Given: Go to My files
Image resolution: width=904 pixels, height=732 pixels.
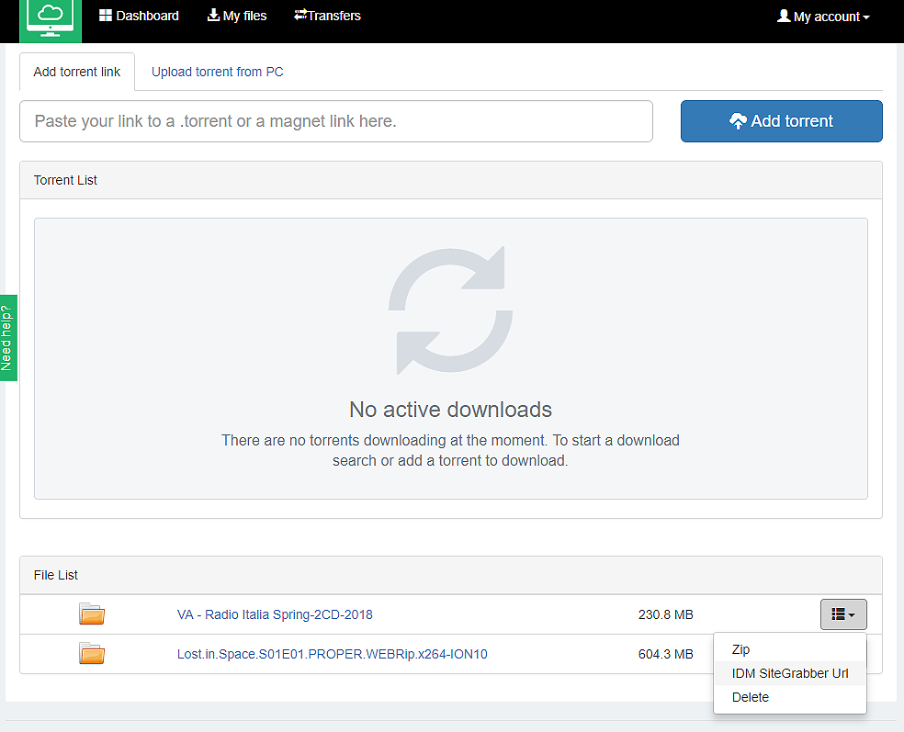Looking at the screenshot, I should pyautogui.click(x=237, y=16).
